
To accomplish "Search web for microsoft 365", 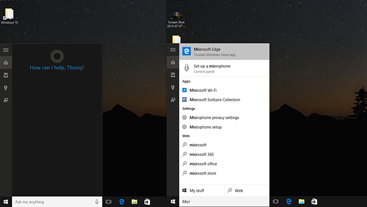I will pos(224,154).
